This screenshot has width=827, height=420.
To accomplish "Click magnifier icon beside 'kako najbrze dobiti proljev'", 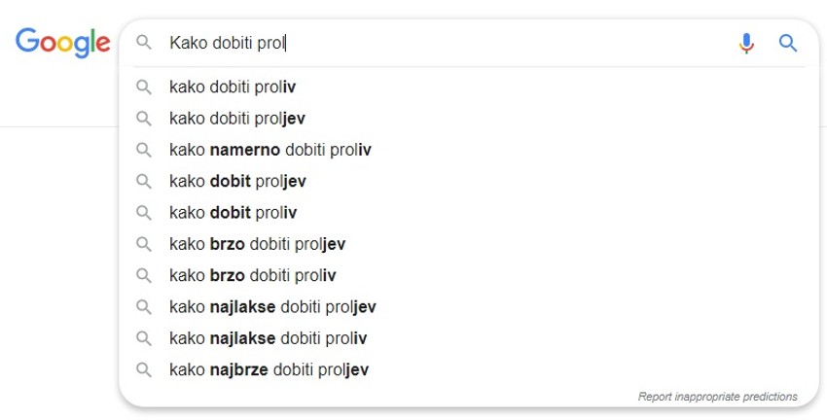I will [x=144, y=369].
